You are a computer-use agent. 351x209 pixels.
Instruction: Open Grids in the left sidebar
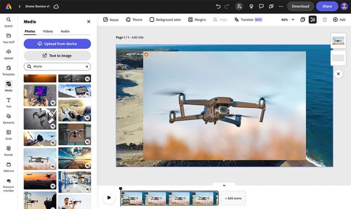(9, 135)
